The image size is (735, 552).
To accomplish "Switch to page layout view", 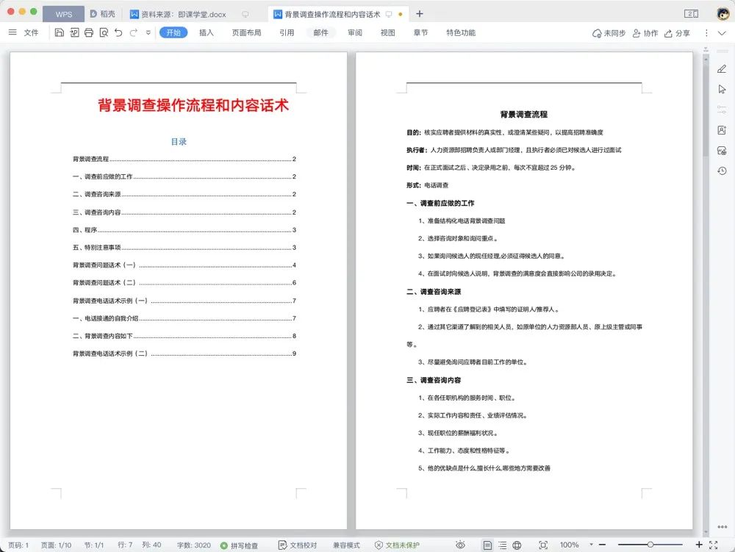I will coord(487,545).
